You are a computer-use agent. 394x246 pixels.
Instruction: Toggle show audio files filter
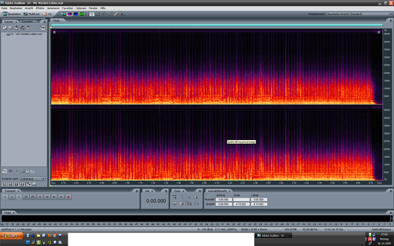click(x=4, y=184)
